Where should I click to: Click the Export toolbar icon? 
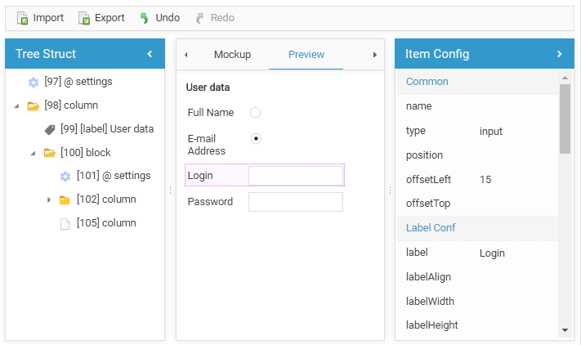tap(84, 18)
